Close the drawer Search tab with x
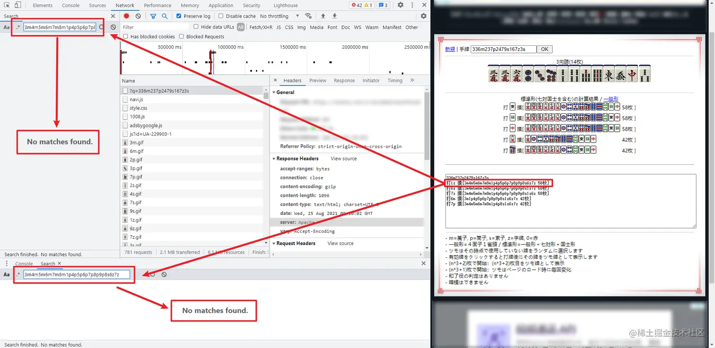 59,263
